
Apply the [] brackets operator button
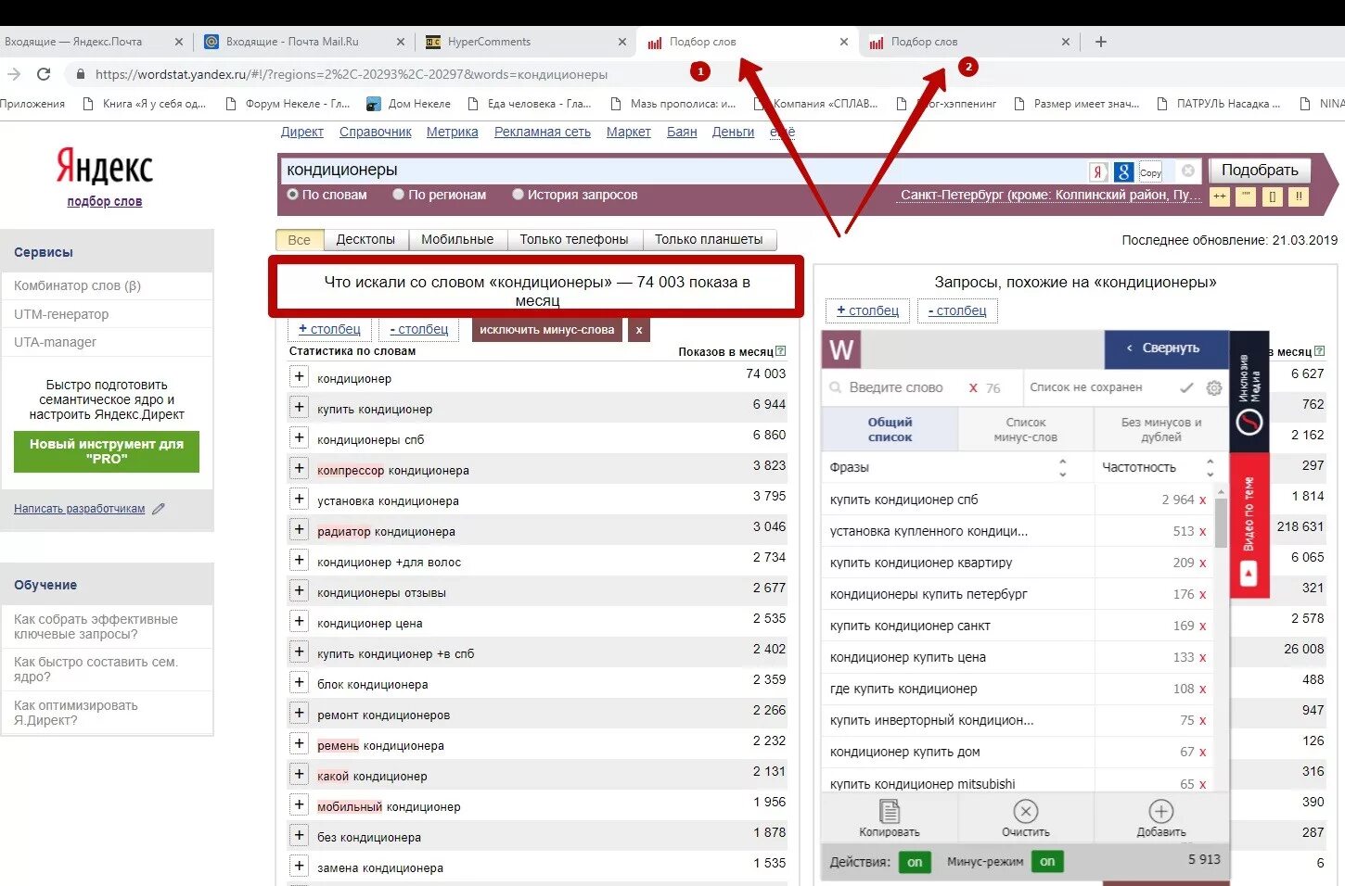click(1272, 196)
